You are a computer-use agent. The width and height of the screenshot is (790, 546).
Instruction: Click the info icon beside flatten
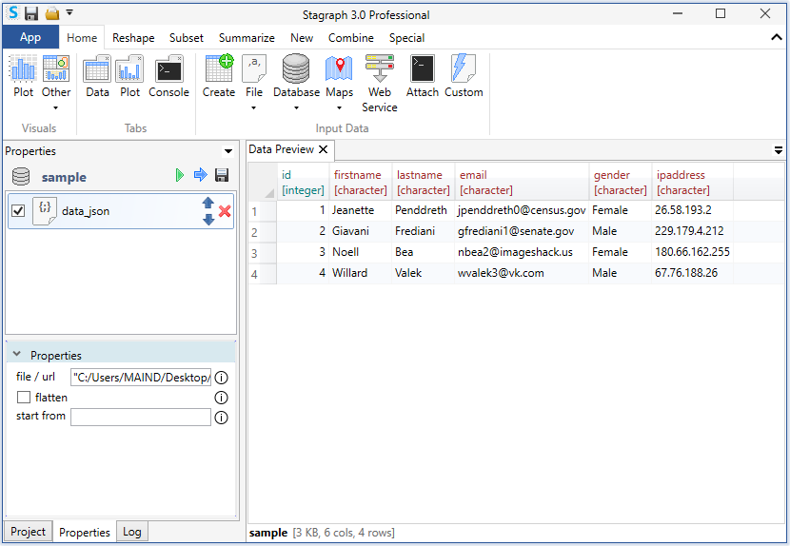pyautogui.click(x=221, y=398)
